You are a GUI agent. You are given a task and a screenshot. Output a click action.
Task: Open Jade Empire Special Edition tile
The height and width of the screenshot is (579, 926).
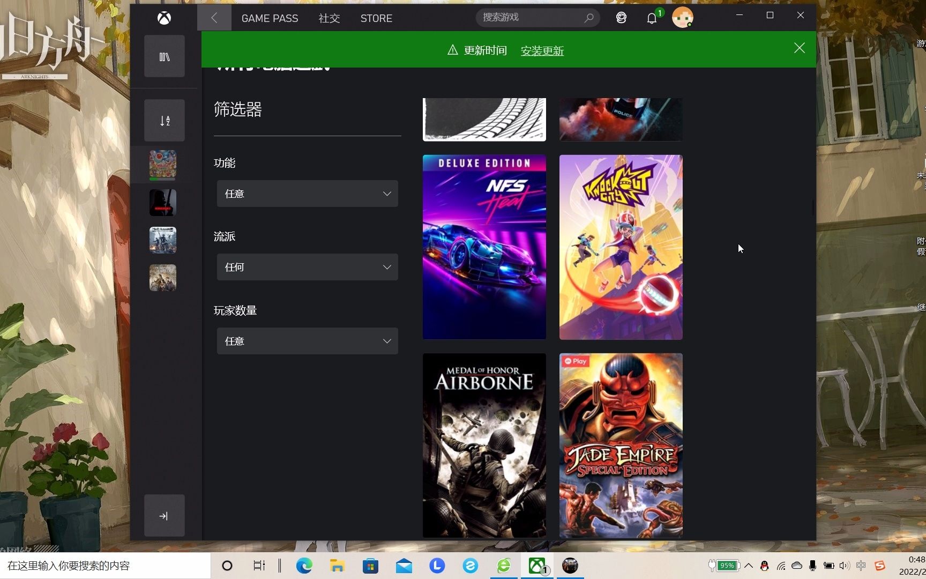pos(621,446)
